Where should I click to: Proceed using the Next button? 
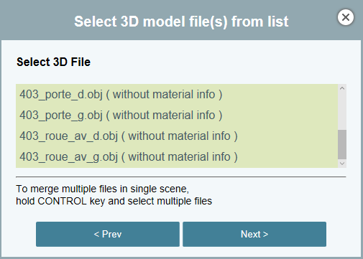[x=254, y=234]
